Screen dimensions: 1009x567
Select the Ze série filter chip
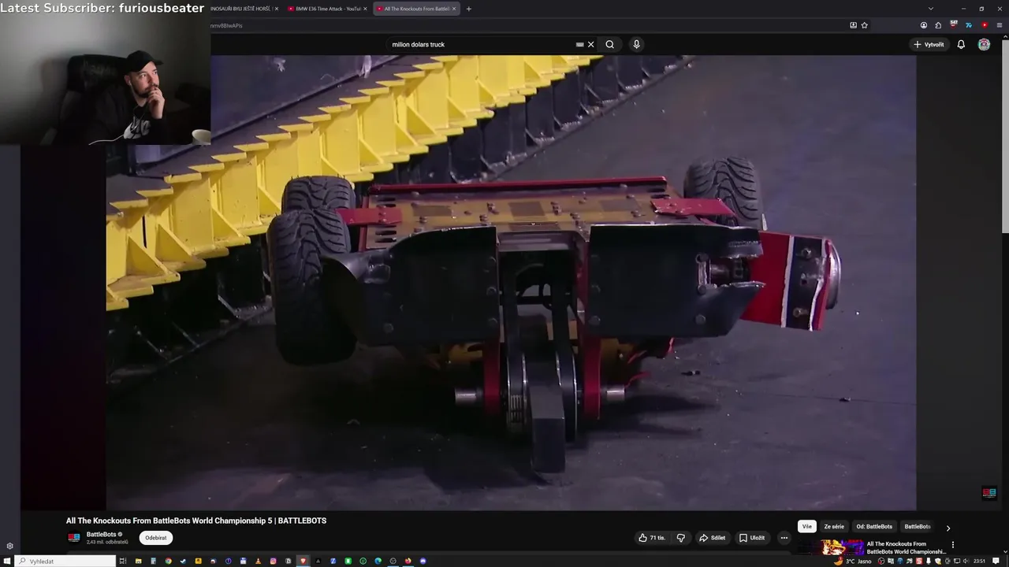(834, 527)
